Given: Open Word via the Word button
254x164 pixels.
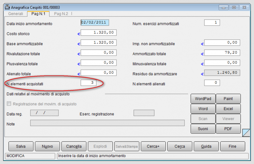Looking at the screenshot, I should [x=203, y=108].
